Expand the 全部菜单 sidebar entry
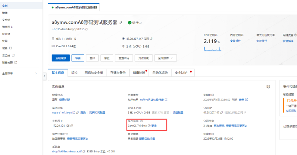Image resolution: width=297 pixels, height=155 pixels. pyautogui.click(x=19, y=74)
